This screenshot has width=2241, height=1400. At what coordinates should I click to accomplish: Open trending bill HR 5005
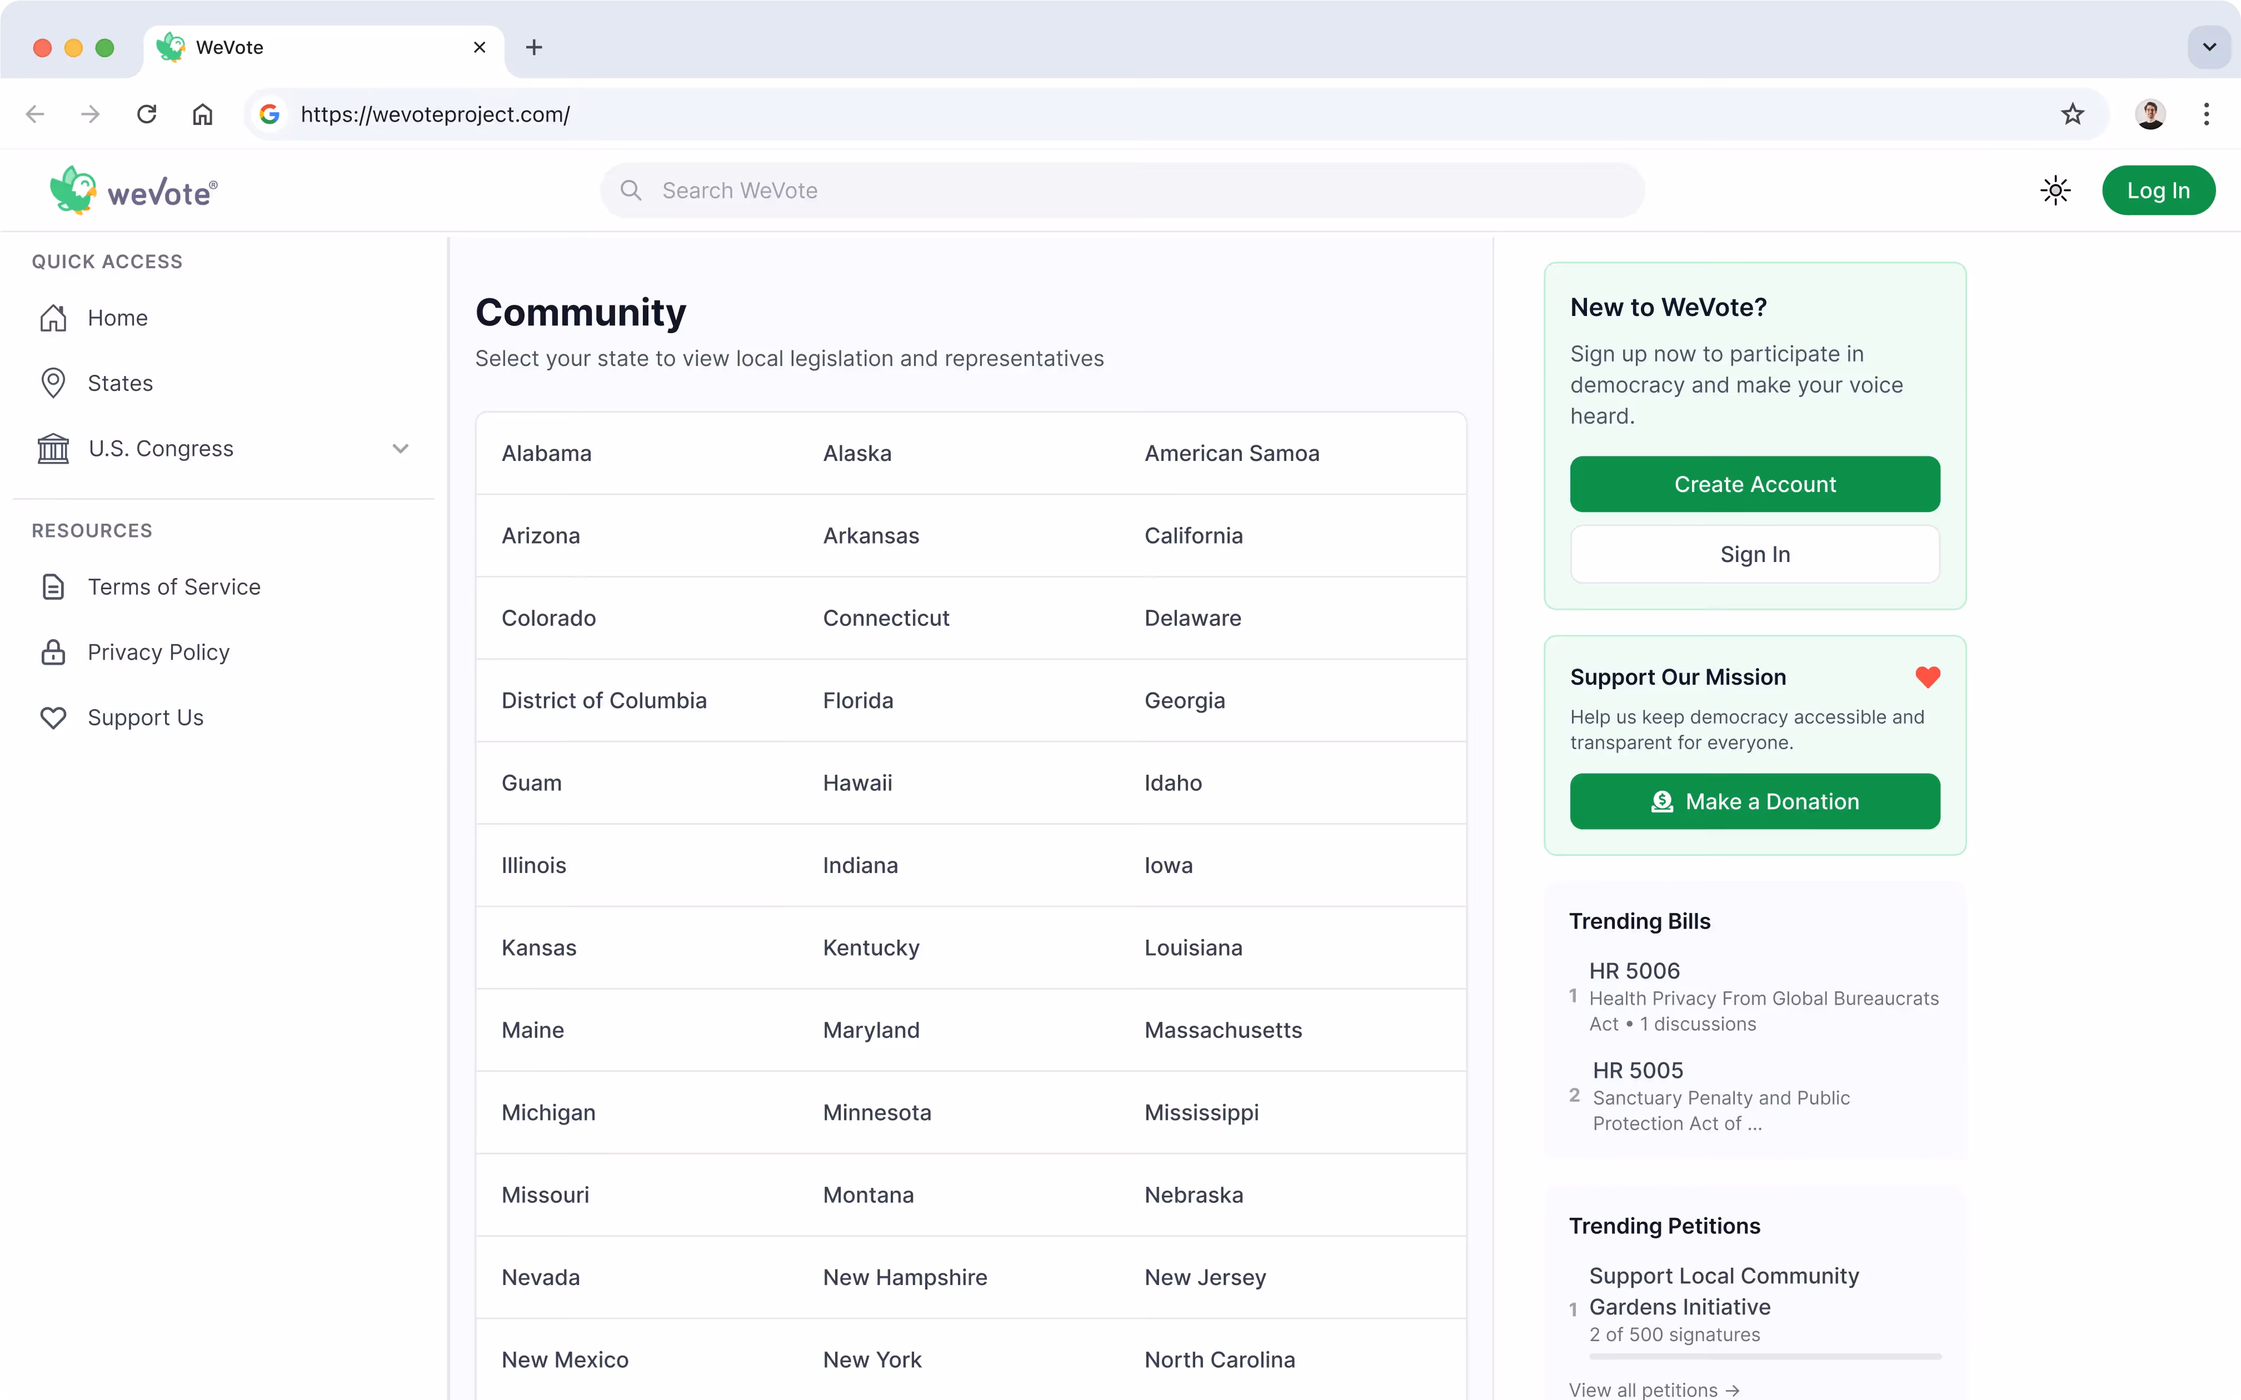(1637, 1070)
